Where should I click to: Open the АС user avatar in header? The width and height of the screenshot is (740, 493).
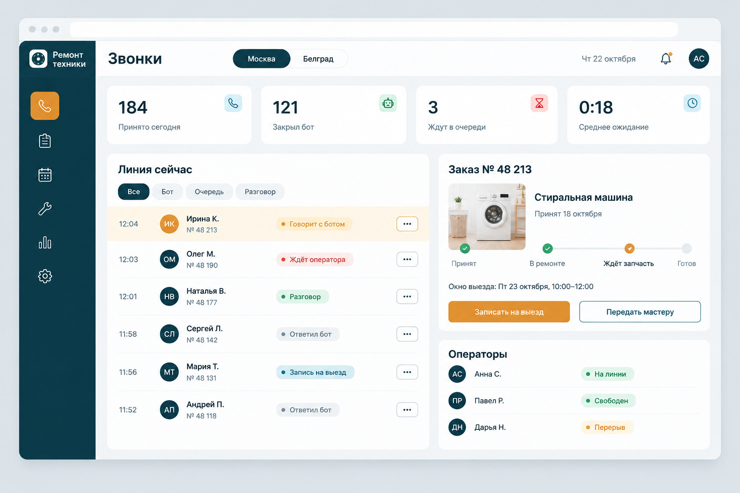(699, 59)
